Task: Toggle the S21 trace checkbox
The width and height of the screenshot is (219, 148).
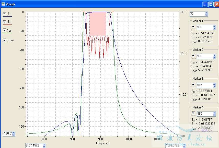Action: click(4, 14)
